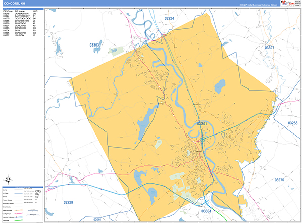The width and height of the screenshot is (303, 223).
Task: Click the compass rose icon
Action: point(8,180)
